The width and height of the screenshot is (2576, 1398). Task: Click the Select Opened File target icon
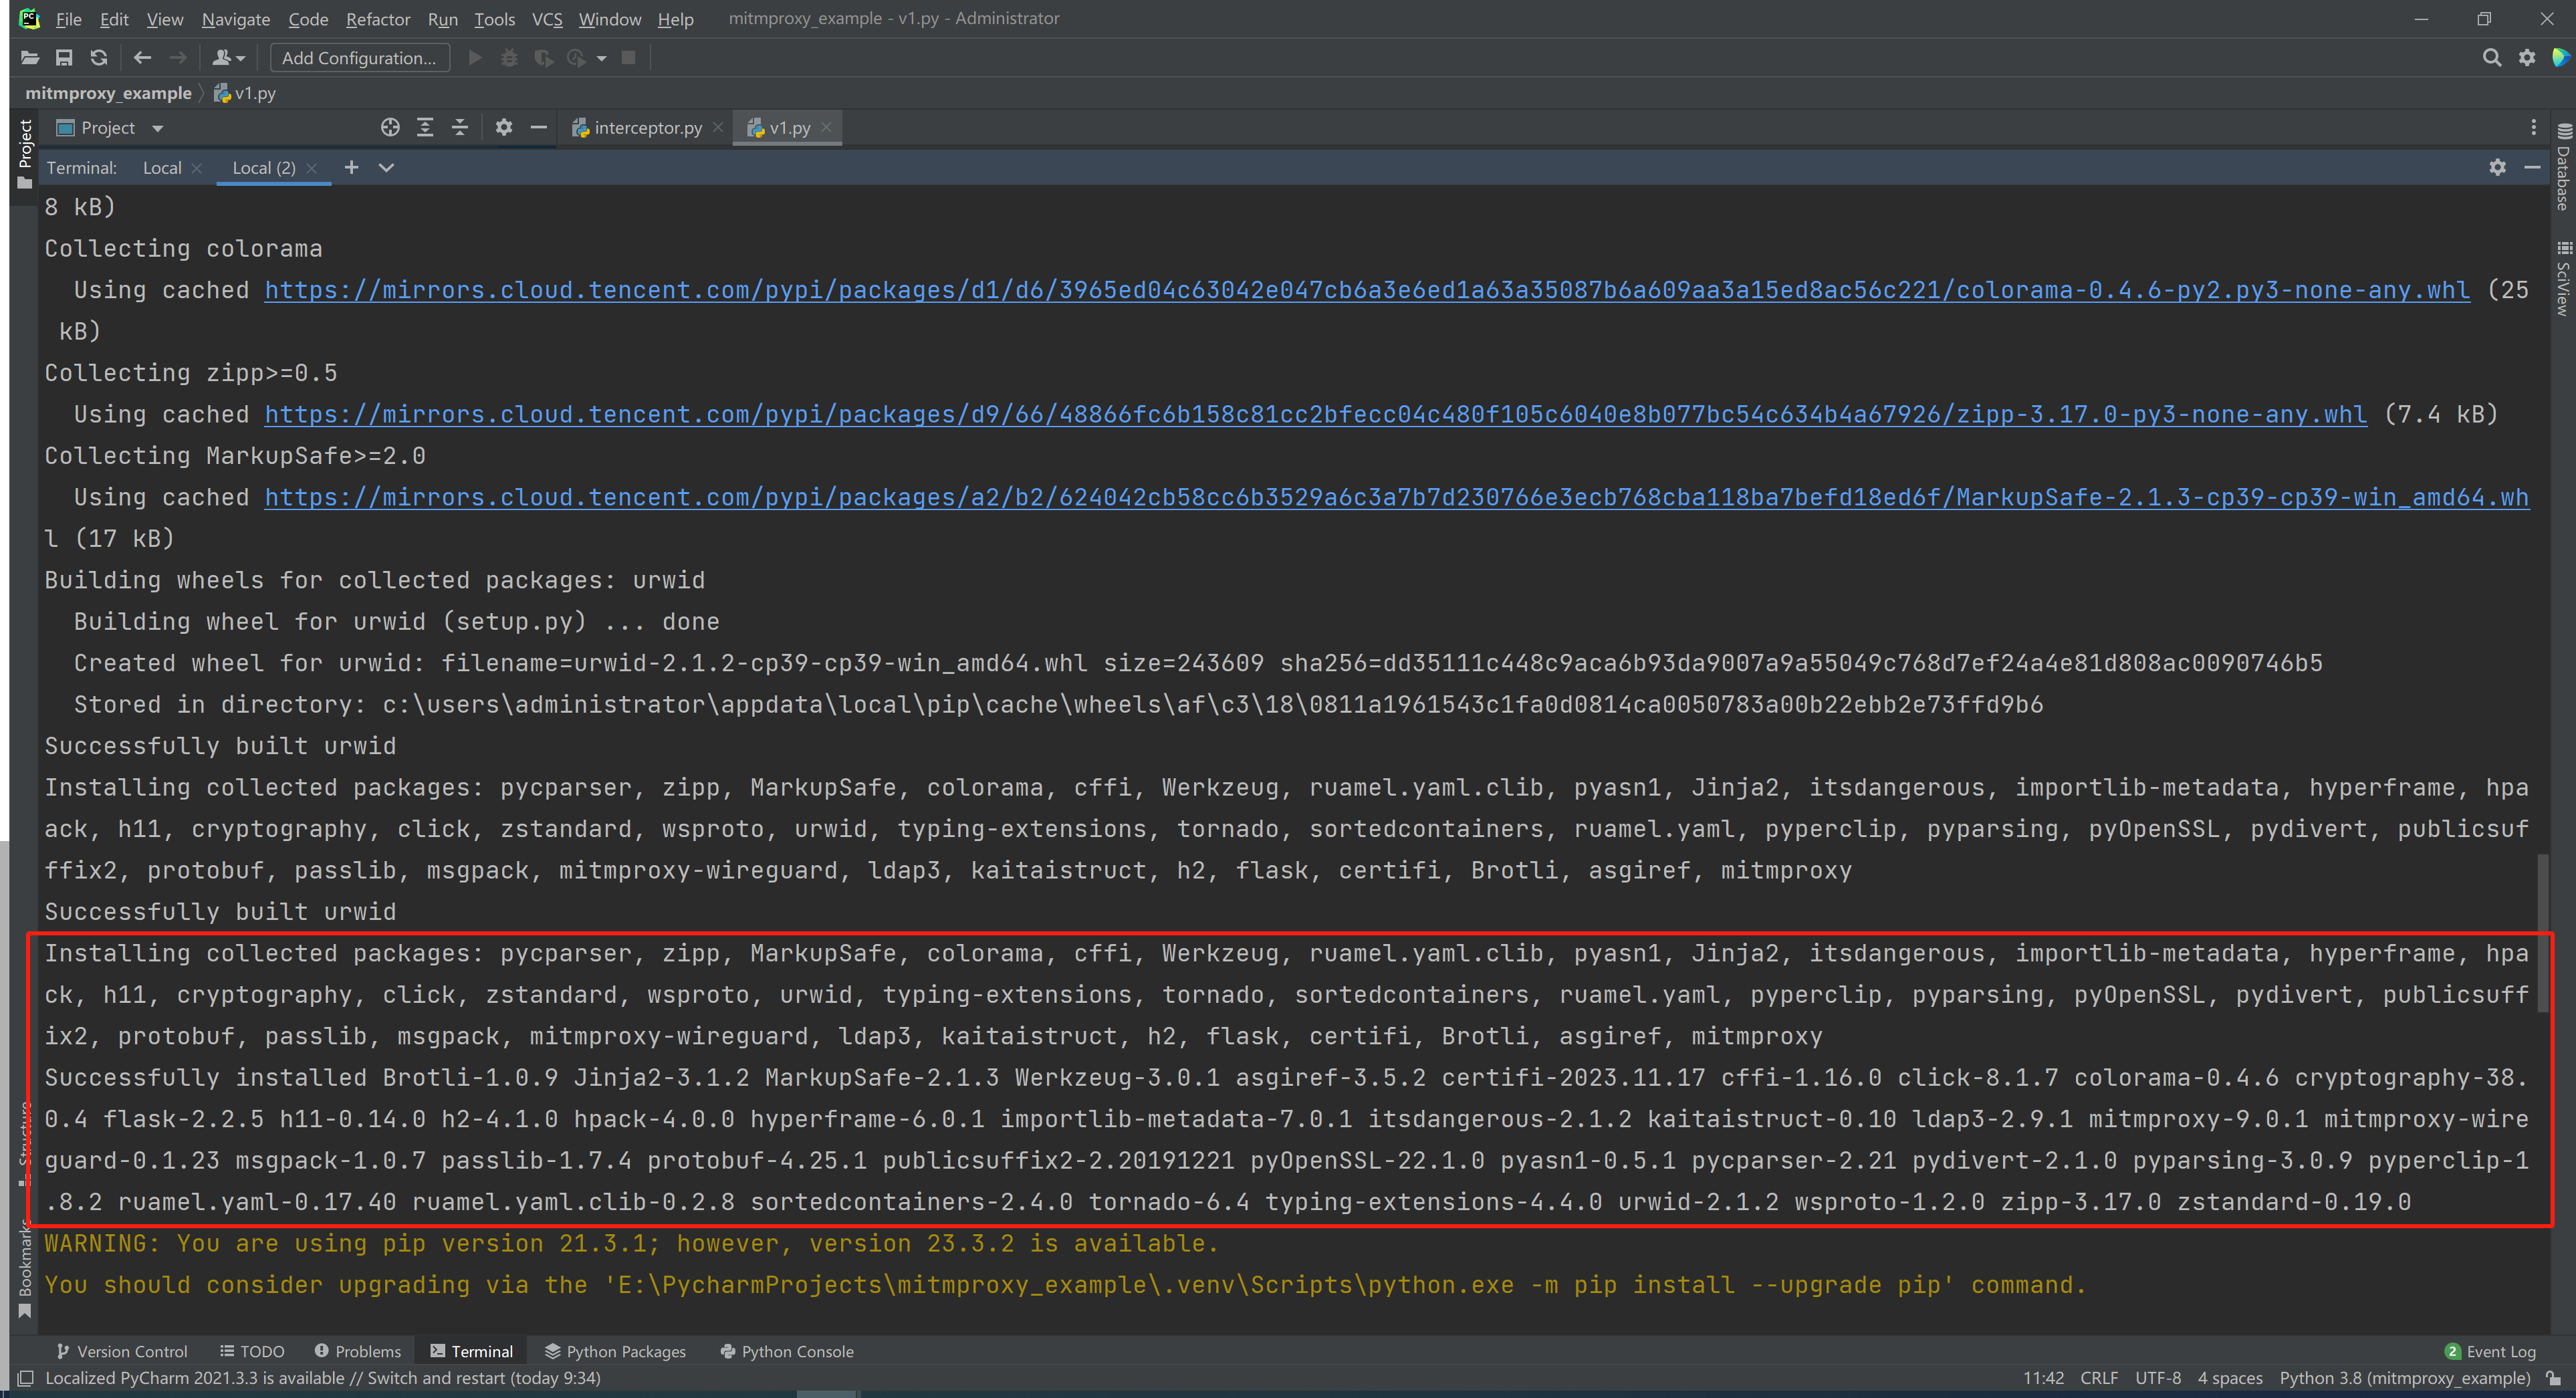[x=390, y=127]
